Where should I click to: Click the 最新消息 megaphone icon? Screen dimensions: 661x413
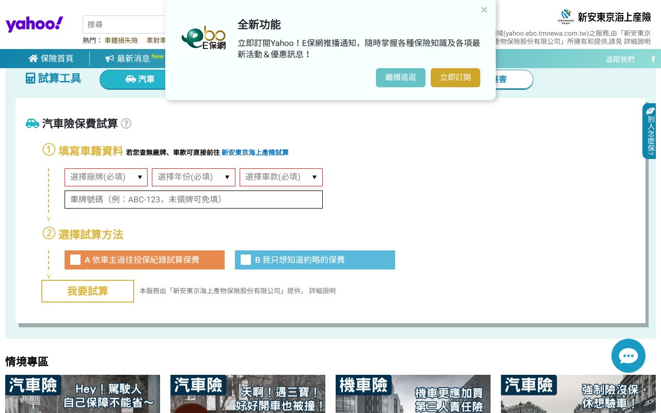pyautogui.click(x=109, y=58)
